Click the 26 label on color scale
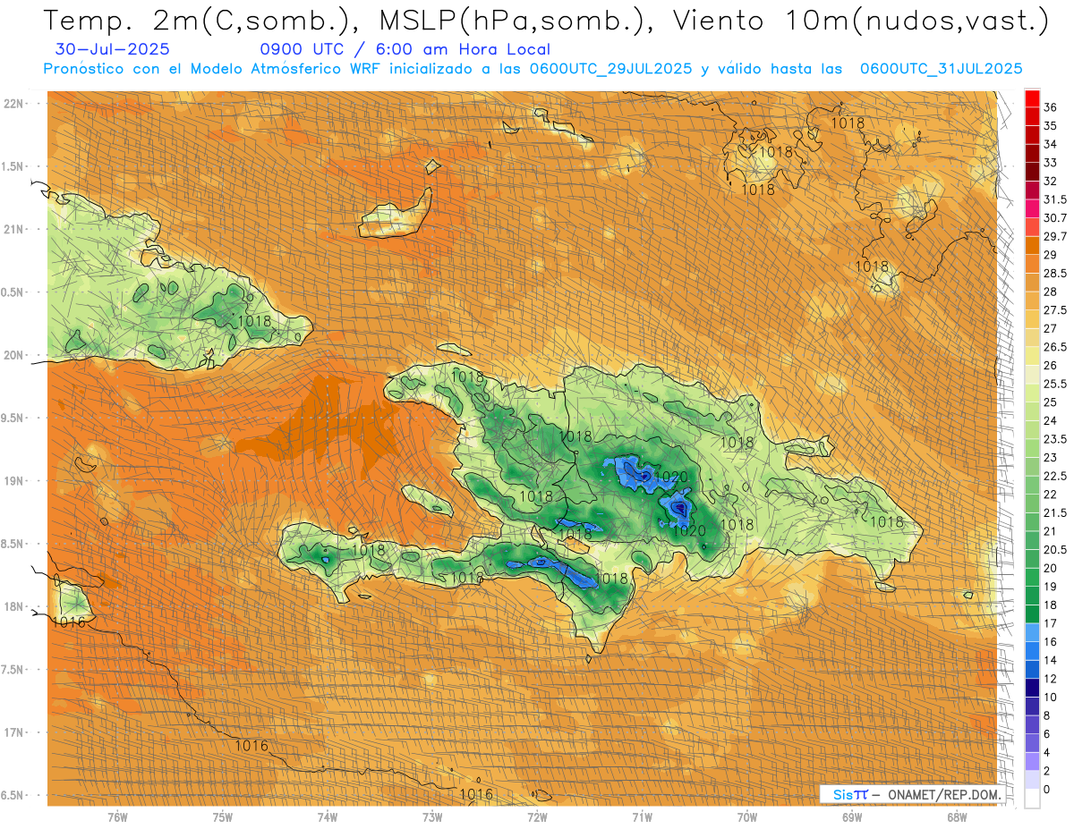Viewport: 1074px width, 829px height. (x=1051, y=365)
